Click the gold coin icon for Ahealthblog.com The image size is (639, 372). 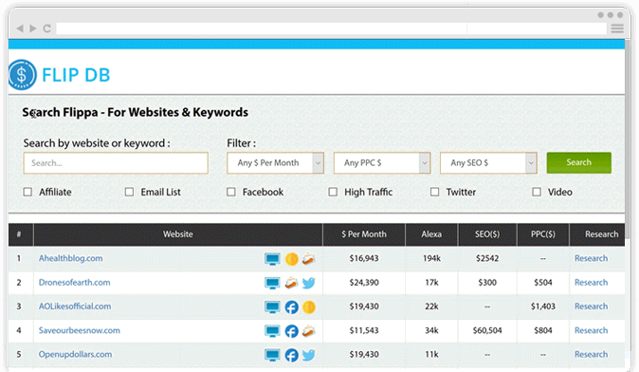[x=291, y=259]
